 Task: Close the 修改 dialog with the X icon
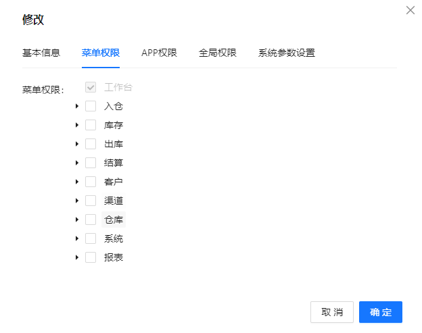coord(410,10)
